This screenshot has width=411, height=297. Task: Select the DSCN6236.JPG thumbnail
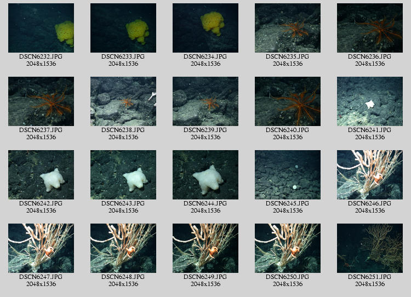coord(370,28)
